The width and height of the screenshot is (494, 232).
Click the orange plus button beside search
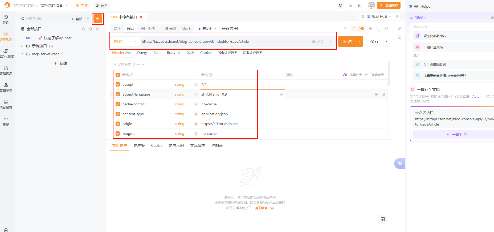coord(98,19)
